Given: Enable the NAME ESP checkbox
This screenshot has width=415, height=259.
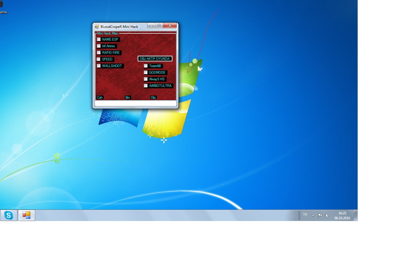Looking at the screenshot, I should 99,39.
